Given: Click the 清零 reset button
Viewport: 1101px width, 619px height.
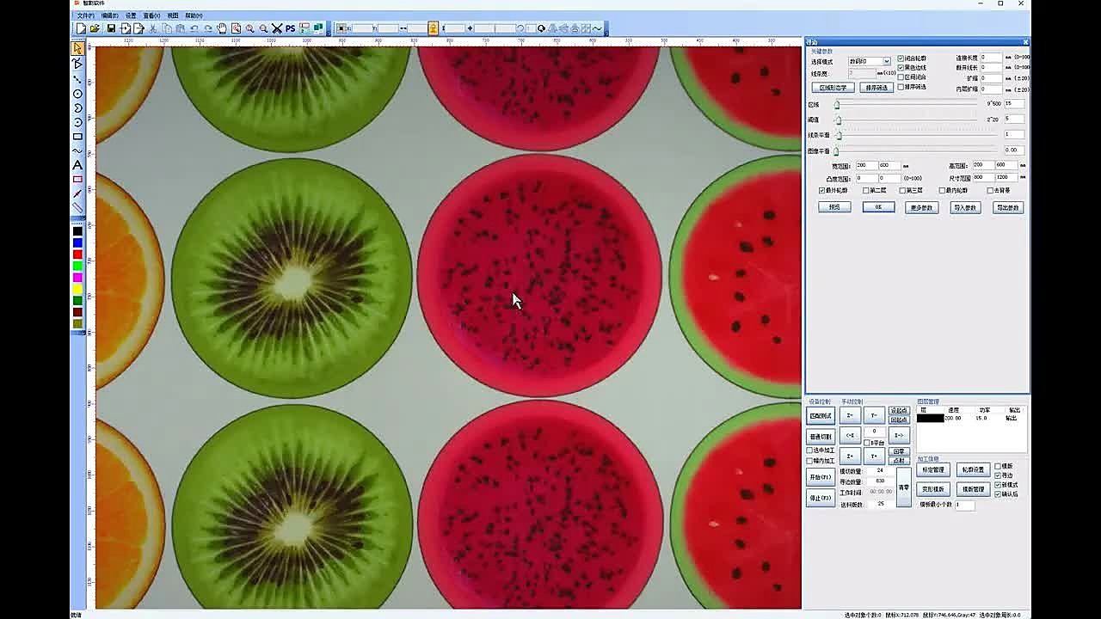Looking at the screenshot, I should 903,487.
